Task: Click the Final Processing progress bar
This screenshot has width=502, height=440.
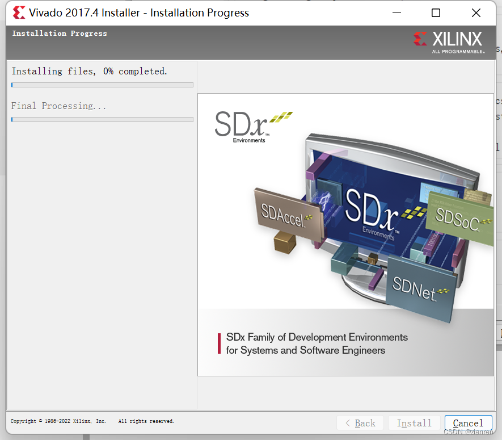Action: [x=102, y=120]
